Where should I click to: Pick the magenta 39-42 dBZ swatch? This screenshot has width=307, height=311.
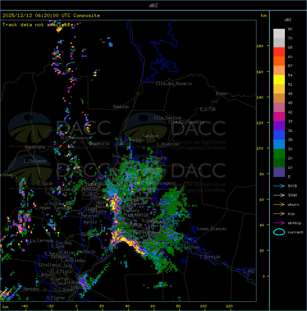[x=279, y=117]
